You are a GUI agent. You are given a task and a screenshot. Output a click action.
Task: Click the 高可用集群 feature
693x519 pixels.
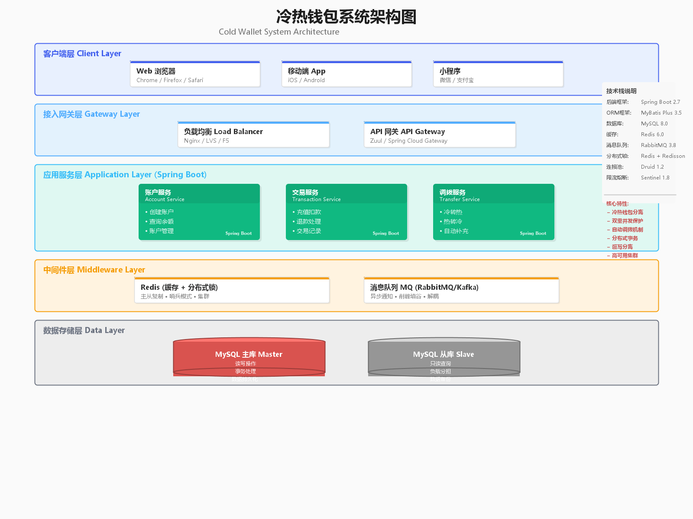click(622, 256)
